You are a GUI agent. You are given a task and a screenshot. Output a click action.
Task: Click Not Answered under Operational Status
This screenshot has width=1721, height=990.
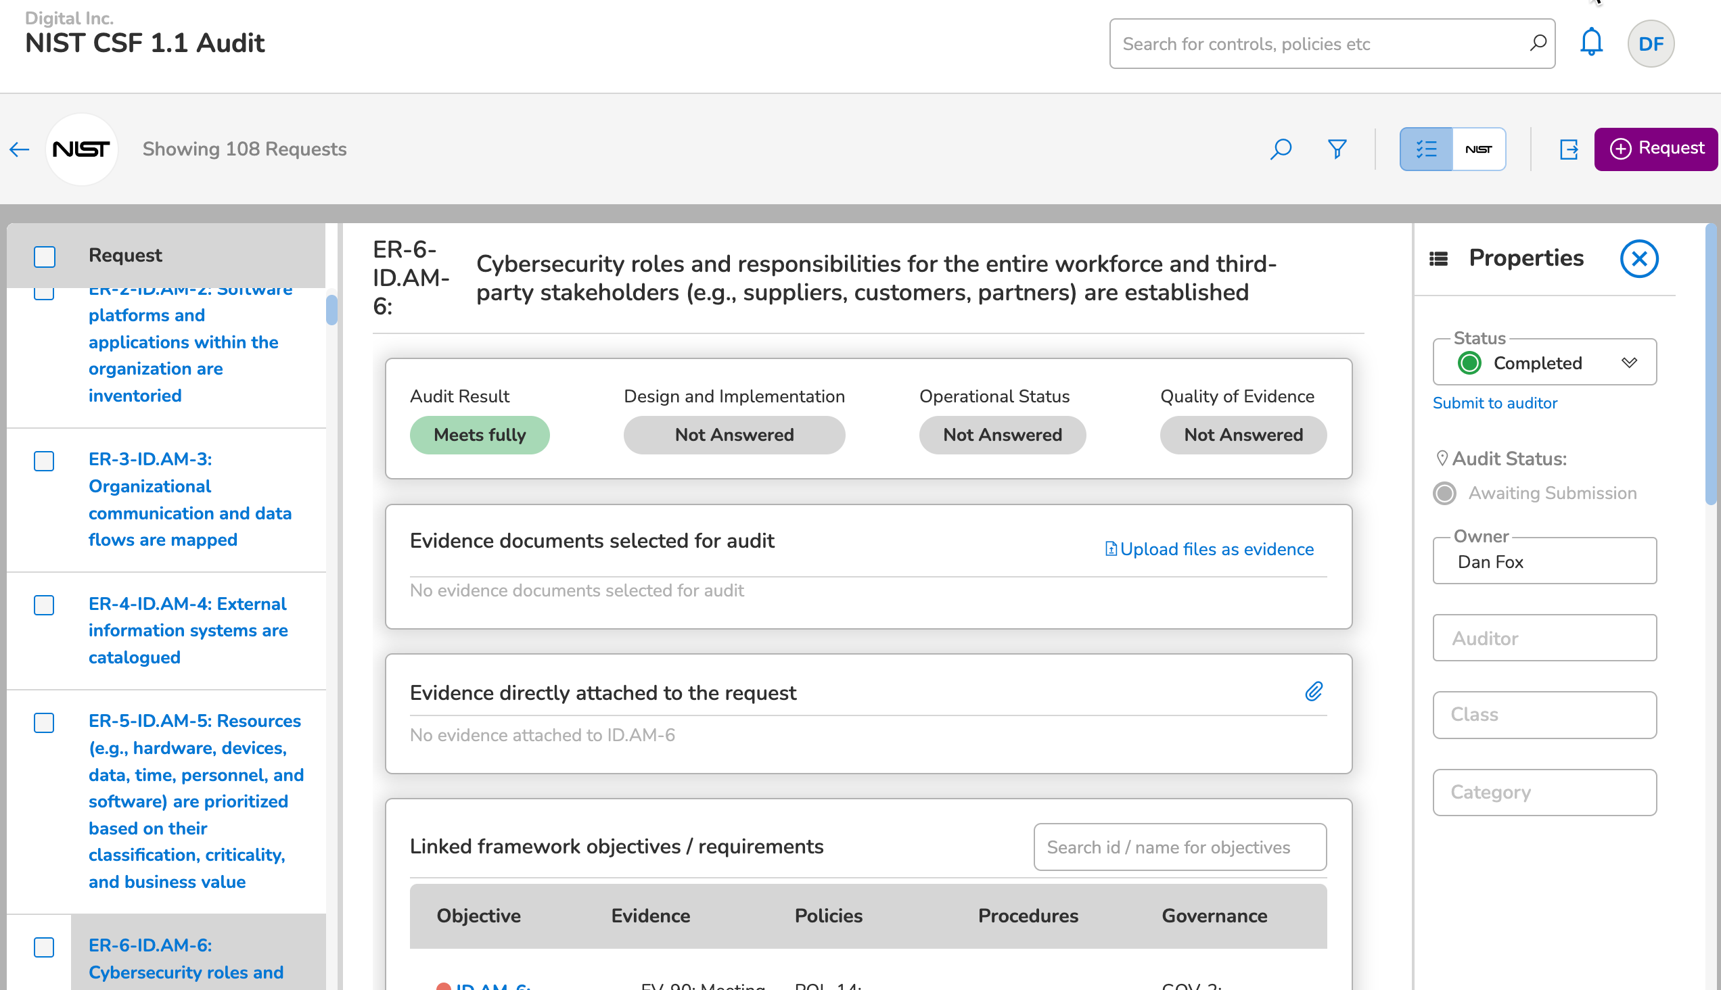coord(1002,435)
